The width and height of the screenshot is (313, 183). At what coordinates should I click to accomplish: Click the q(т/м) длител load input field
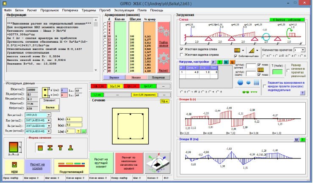pyautogui.click(x=251, y=66)
